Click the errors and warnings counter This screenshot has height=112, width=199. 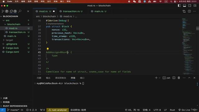31,110
